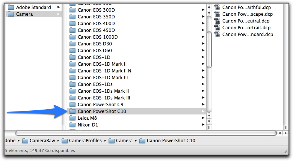Expand Canon EOS 300D via its arrow

(x=203, y=10)
